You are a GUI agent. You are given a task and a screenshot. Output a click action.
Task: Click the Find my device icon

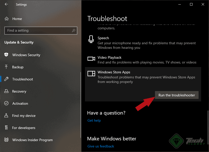(x=6, y=116)
